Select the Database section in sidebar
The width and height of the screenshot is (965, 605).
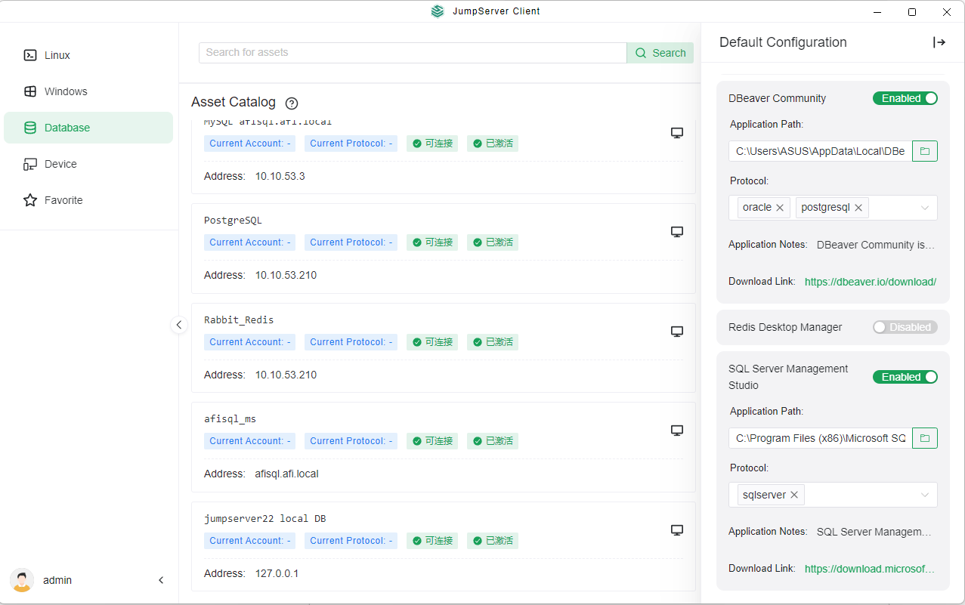pos(88,128)
